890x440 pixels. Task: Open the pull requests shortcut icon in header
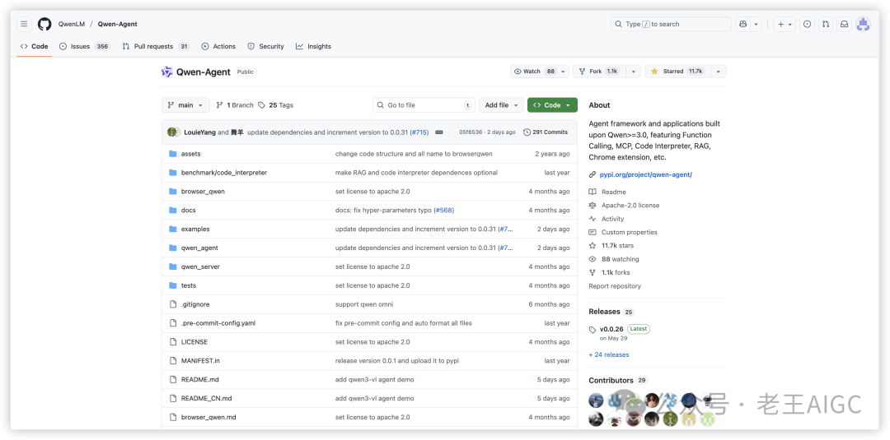826,25
